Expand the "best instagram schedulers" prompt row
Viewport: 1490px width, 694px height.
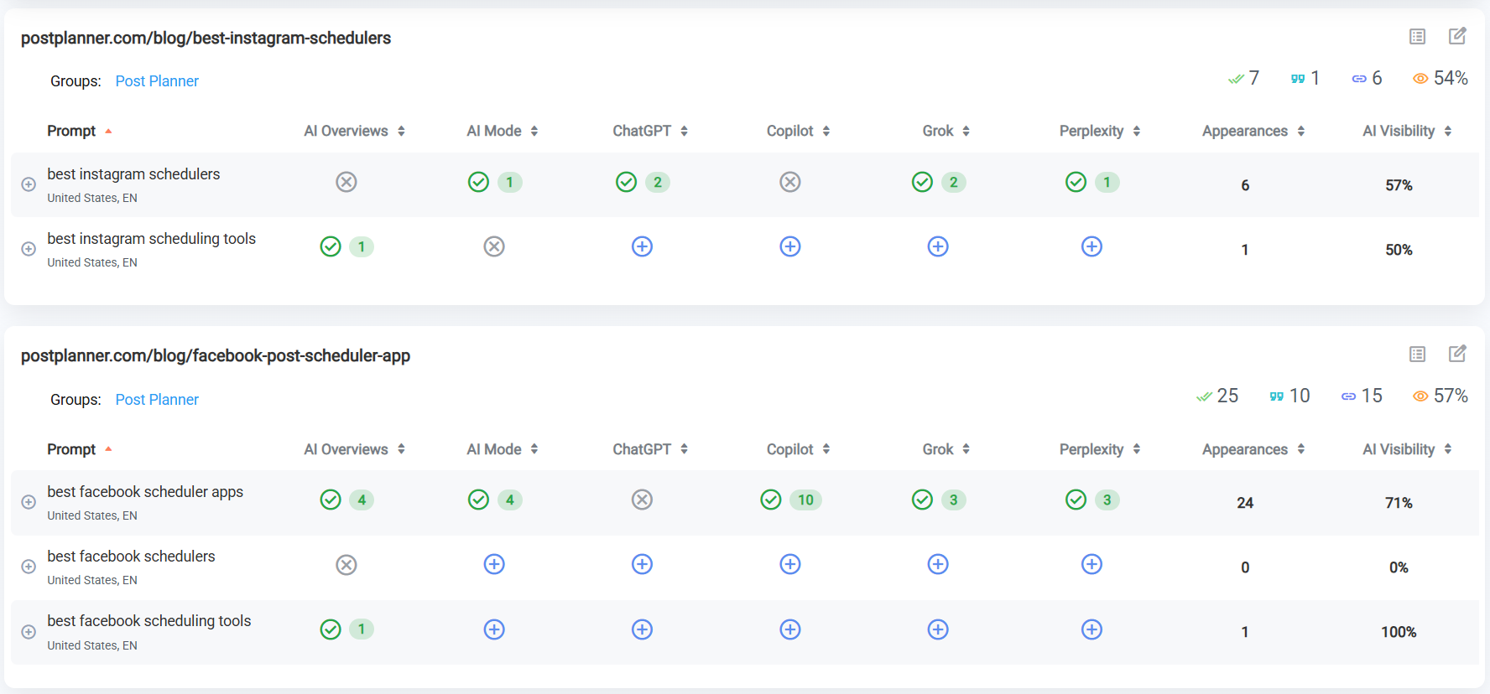point(29,184)
